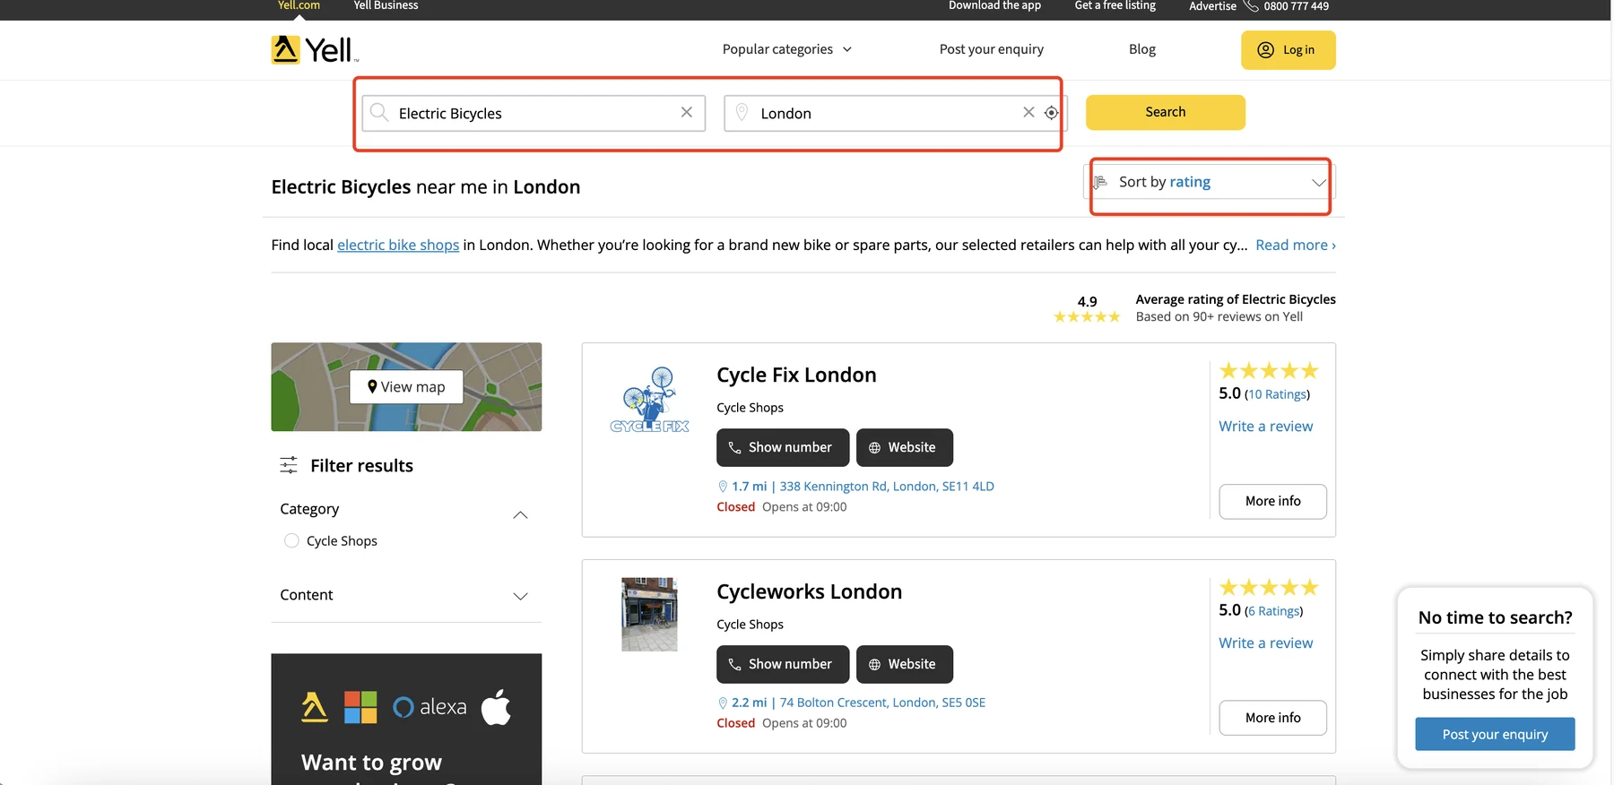
Task: Open the Cycle Fix London listing title
Action: point(796,375)
